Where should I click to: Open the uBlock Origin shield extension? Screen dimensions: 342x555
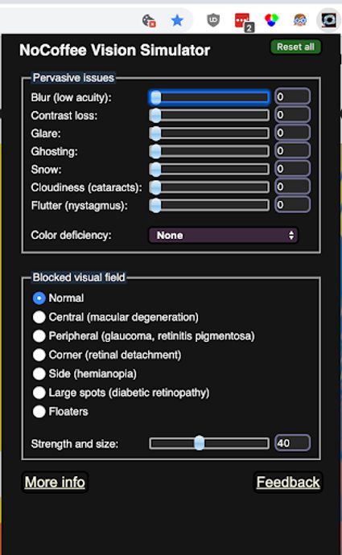click(213, 20)
